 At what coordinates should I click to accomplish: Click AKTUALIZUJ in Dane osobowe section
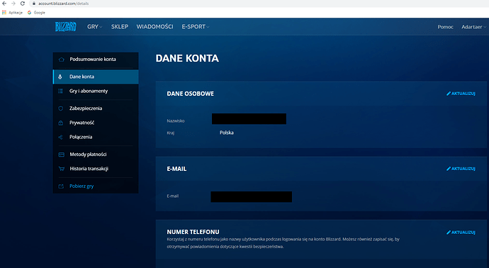(x=461, y=94)
